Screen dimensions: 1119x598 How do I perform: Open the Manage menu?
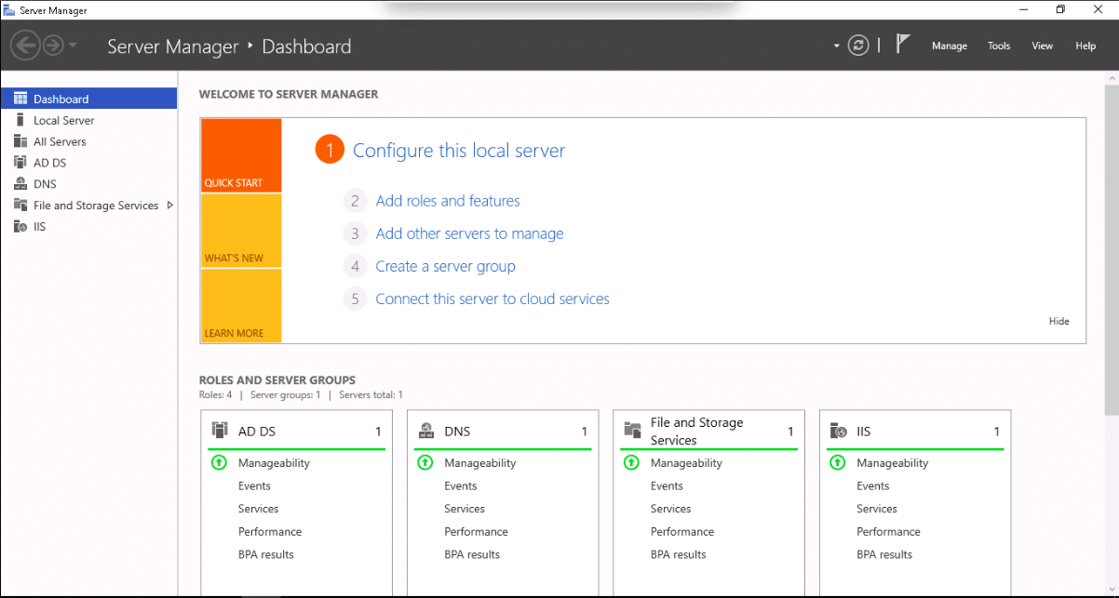950,46
